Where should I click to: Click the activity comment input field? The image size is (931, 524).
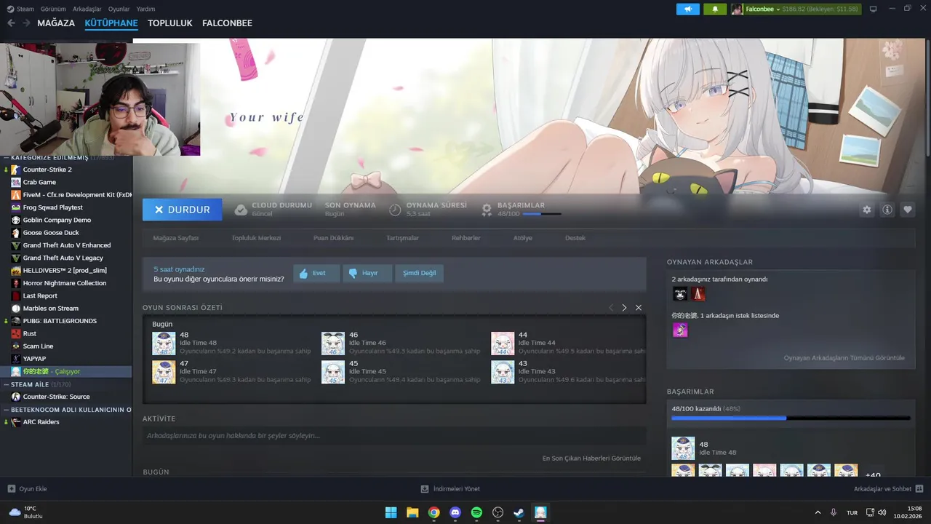click(394, 436)
